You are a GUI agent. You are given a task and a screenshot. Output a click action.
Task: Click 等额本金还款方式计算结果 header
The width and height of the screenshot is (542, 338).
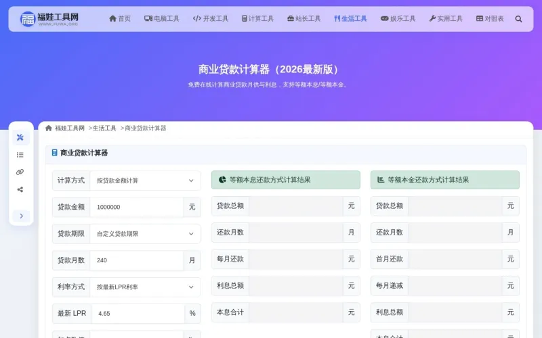tap(445, 180)
